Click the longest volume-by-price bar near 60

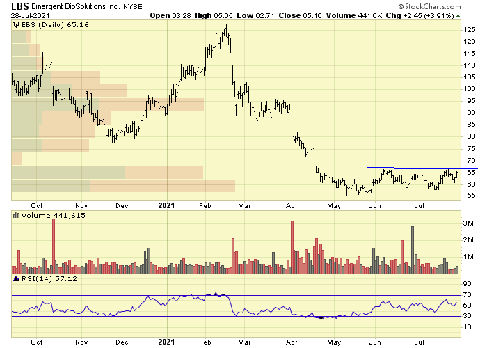coord(123,186)
